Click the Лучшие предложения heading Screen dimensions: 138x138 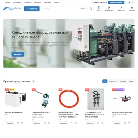(x=17, y=81)
